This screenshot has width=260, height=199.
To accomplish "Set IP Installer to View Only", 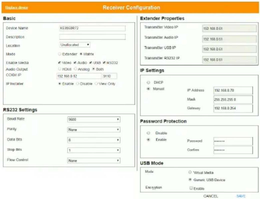I will click(x=96, y=84).
